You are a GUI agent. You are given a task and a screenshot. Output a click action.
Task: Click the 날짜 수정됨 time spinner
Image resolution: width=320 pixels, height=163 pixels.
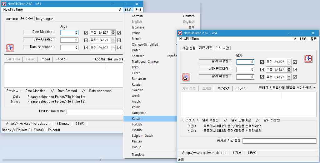(289, 62)
